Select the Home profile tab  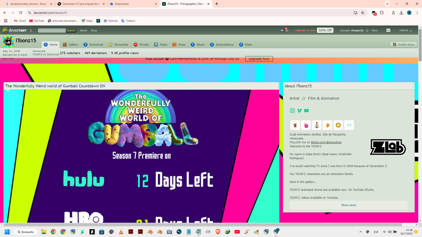coord(50,44)
